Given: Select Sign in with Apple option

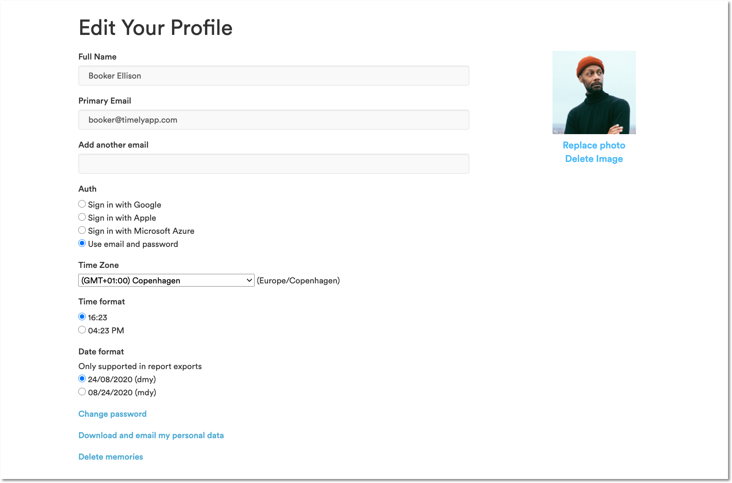Looking at the screenshot, I should [x=82, y=217].
